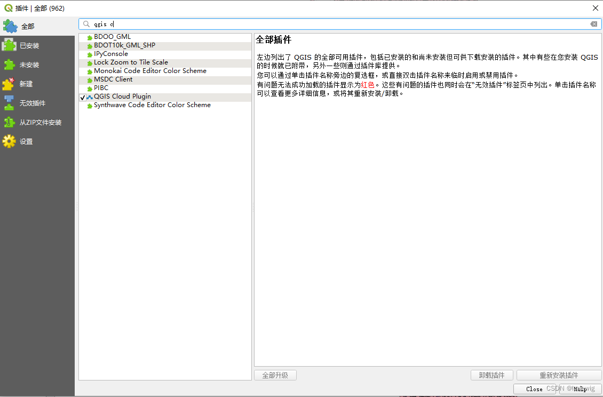
Task: Open the 设置 settings tab
Action: (37, 142)
